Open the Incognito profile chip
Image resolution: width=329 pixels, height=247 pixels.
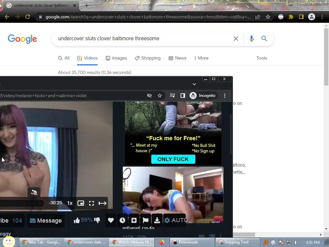coord(203,96)
